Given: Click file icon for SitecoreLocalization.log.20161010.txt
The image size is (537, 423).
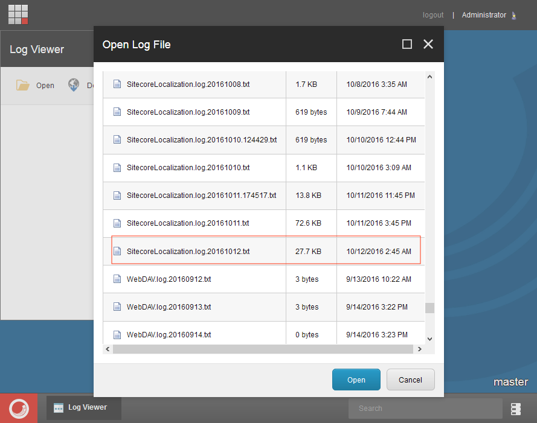Looking at the screenshot, I should point(117,168).
